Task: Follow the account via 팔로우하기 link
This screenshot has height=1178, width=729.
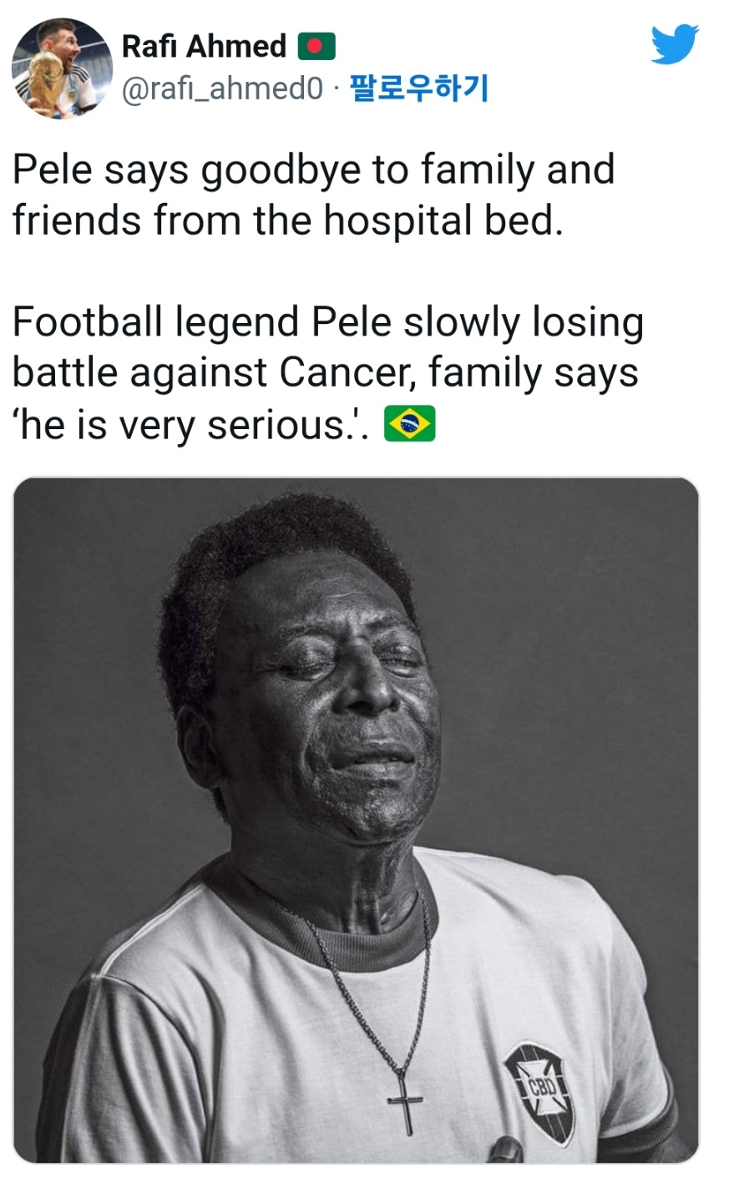Action: tap(418, 88)
